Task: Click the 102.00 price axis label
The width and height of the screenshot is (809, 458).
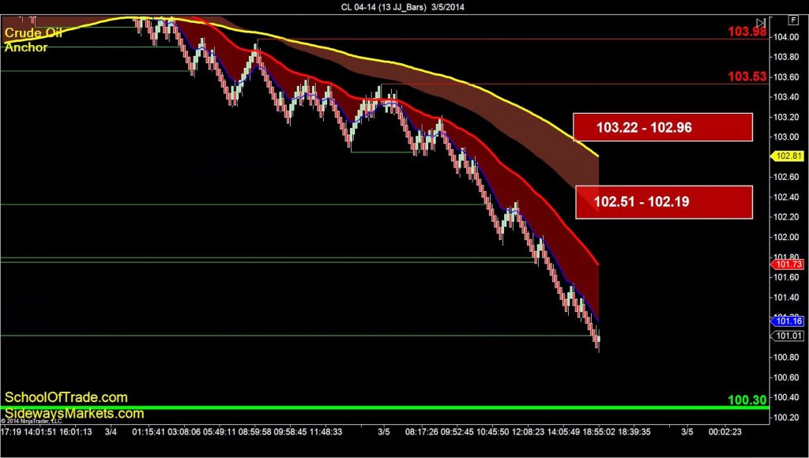Action: click(785, 237)
